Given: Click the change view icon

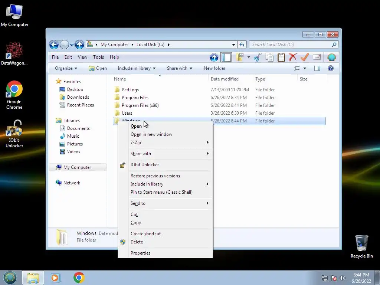Looking at the screenshot, I should [297, 68].
